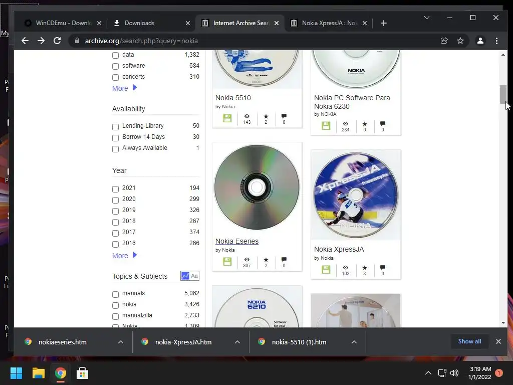Image resolution: width=513 pixels, height=385 pixels.
Task: Click reviews comment icon on Nokia XpressJA card
Action: [x=382, y=268]
